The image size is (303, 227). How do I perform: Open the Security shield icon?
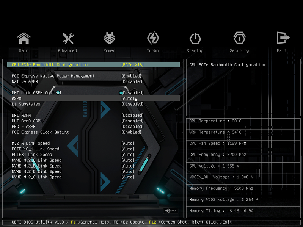[239, 38]
